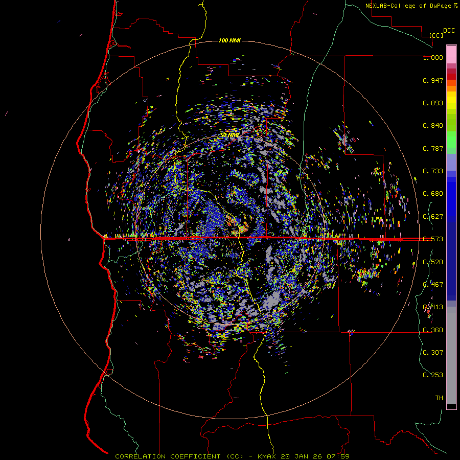Click the 0.680 legend value
Image resolution: width=460 pixels, height=460 pixels.
[433, 194]
